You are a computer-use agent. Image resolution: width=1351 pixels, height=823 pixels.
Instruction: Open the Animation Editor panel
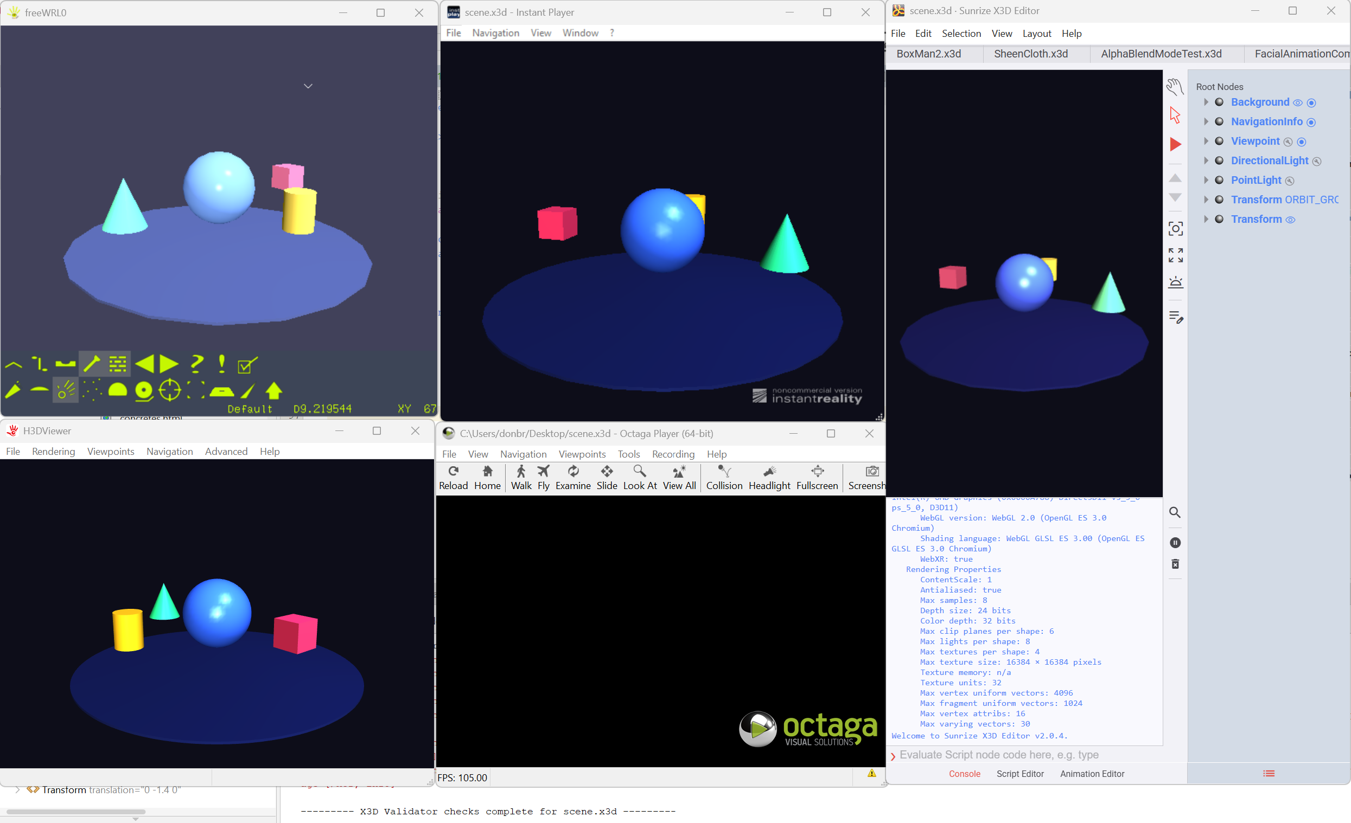tap(1092, 773)
